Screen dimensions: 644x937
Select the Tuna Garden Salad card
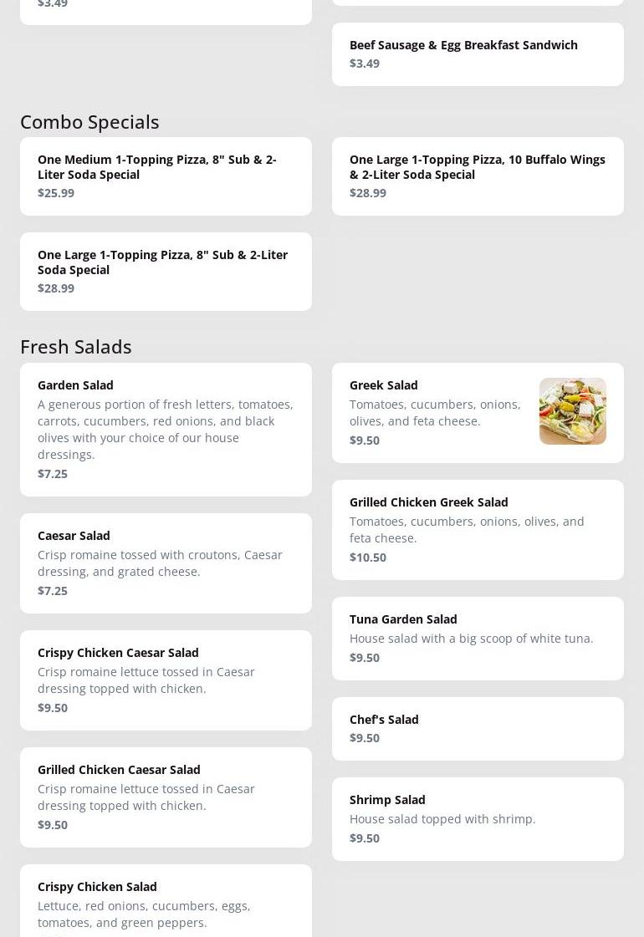(477, 638)
